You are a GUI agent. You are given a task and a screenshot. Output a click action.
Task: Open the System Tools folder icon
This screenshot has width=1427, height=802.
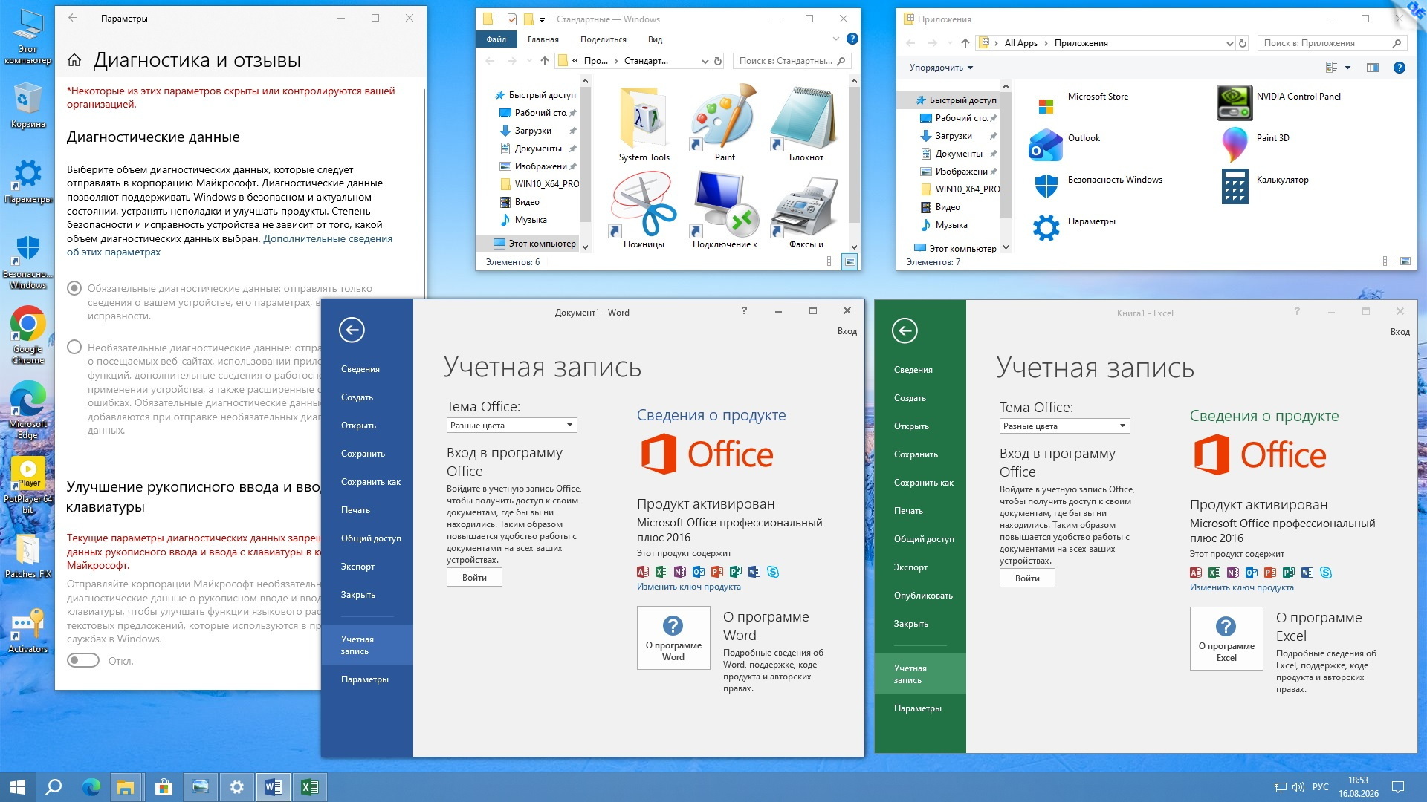pos(644,119)
